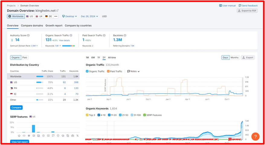Viewport: 265px width, 145px height.
Task: Click the Backlinks info icon
Action: tap(125, 35)
